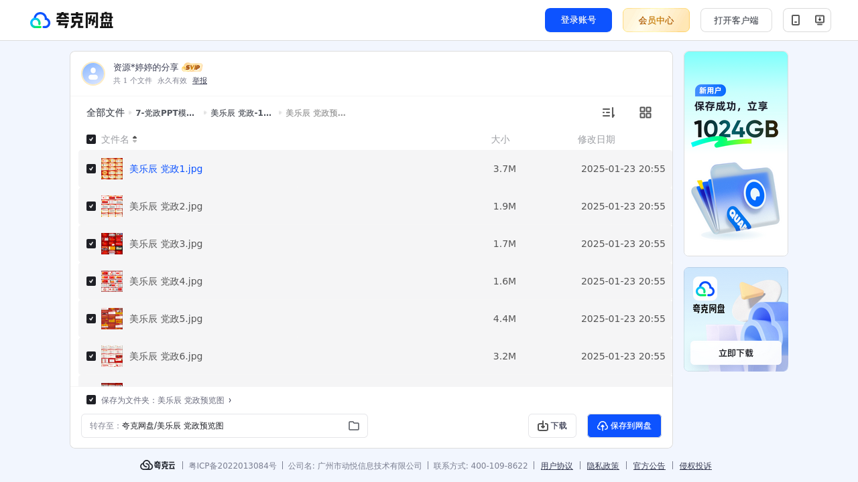Click 打开客户端 button
The image size is (858, 482).
coord(736,20)
